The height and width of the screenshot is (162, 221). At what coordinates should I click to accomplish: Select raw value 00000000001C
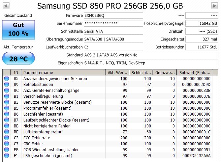[x=197, y=132]
